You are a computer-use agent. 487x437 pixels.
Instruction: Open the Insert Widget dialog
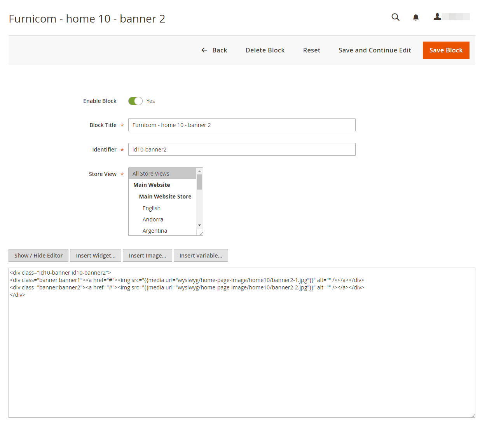96,256
